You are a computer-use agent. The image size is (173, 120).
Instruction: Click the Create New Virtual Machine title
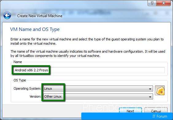point(40,16)
